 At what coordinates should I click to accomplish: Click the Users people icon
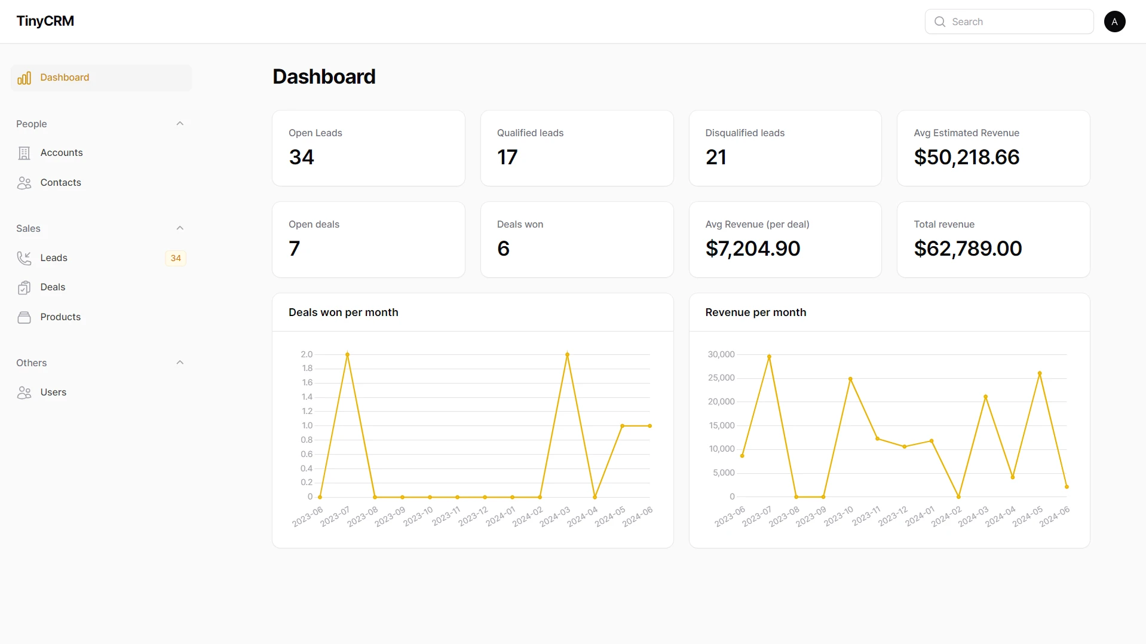[x=24, y=392]
